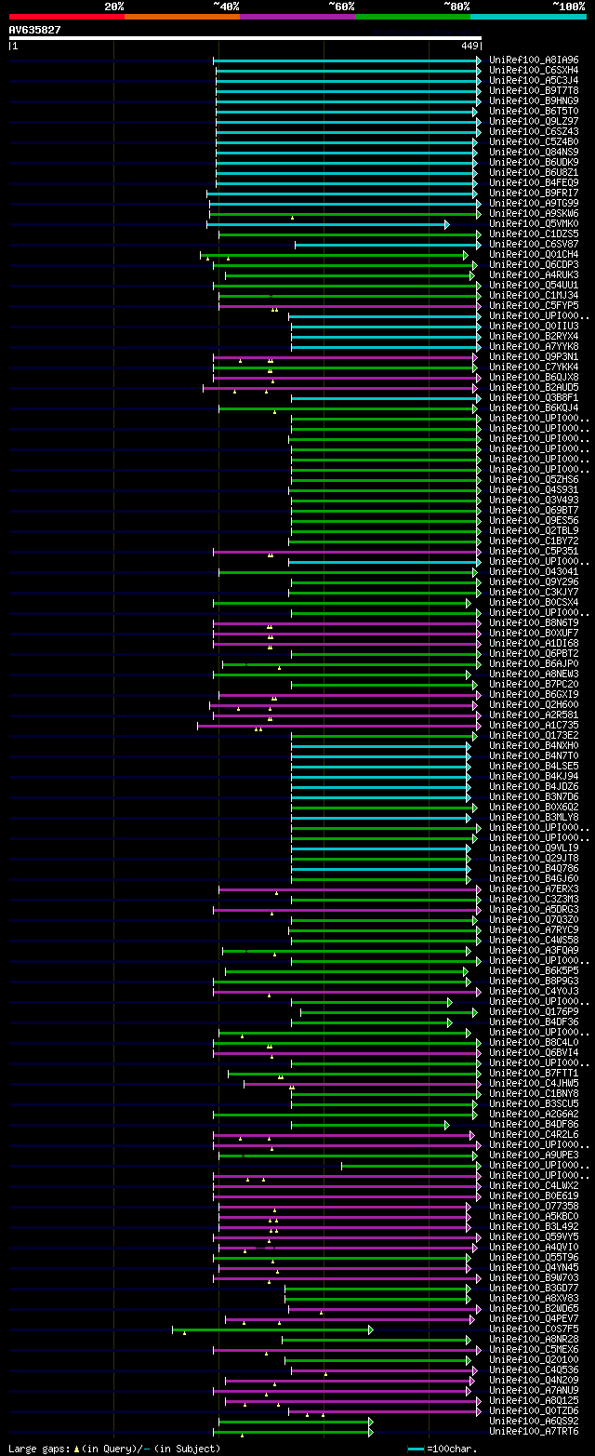595x1456 pixels.
Task: Select hit label UniRef100_C5P351
Action: pos(534,551)
